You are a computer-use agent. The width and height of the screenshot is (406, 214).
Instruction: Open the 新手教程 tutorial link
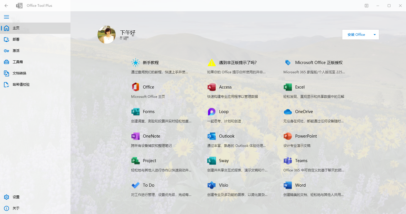[x=151, y=63]
